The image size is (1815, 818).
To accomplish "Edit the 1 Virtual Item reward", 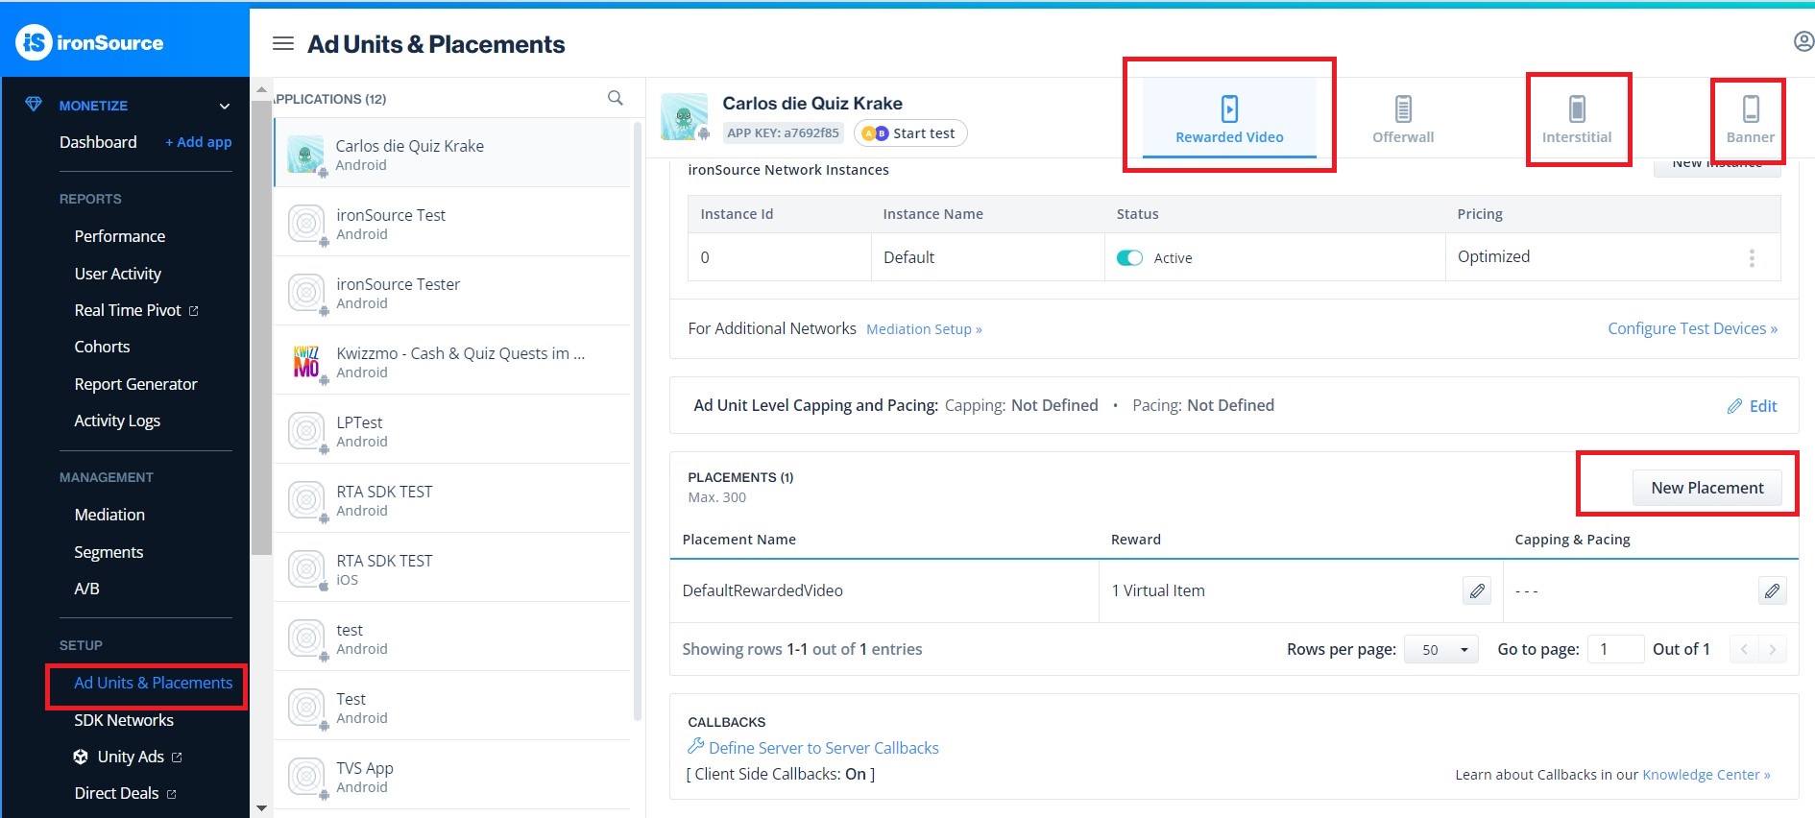I will pos(1477,590).
